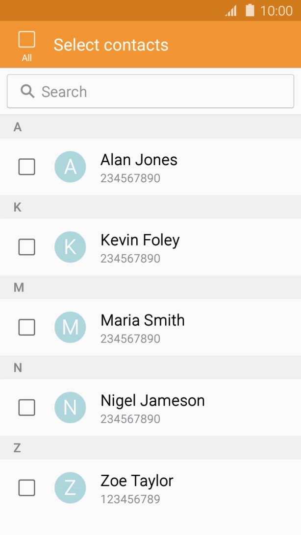Viewport: 301px width, 535px height.
Task: Select Kevin Foley's checkbox
Action: 26,247
